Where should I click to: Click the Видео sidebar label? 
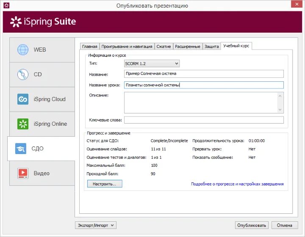[42, 173]
